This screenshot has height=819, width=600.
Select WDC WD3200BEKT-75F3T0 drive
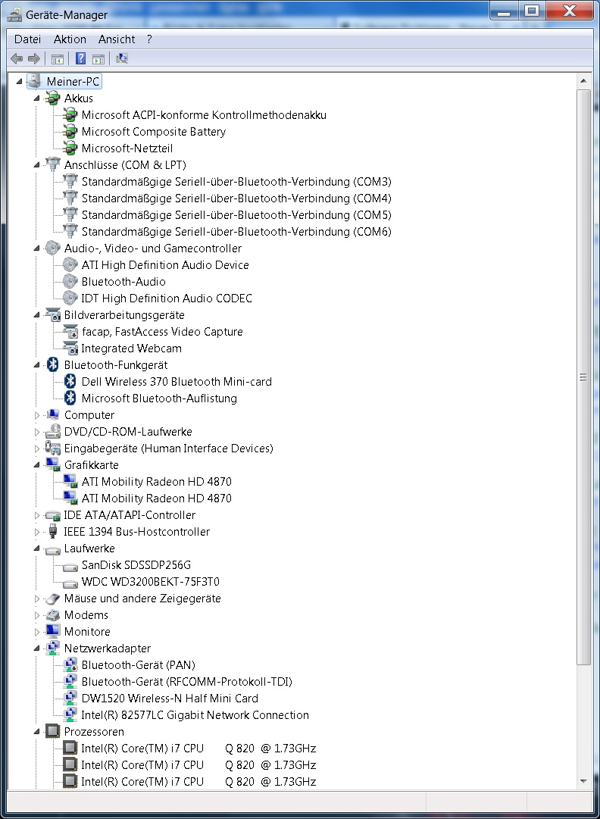click(x=151, y=582)
